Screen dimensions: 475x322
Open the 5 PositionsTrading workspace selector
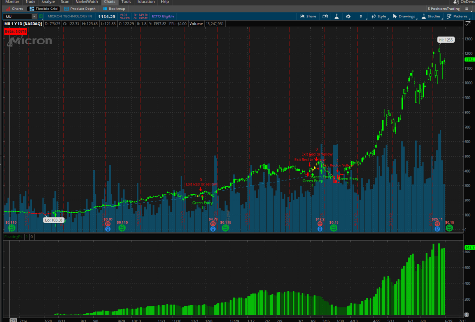click(x=443, y=9)
